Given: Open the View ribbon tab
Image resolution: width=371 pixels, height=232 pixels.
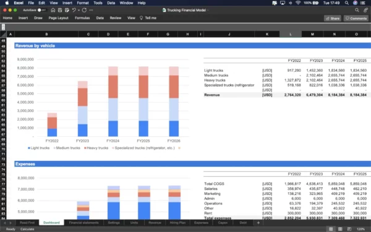Looking at the screenshot, I should 131,18.
